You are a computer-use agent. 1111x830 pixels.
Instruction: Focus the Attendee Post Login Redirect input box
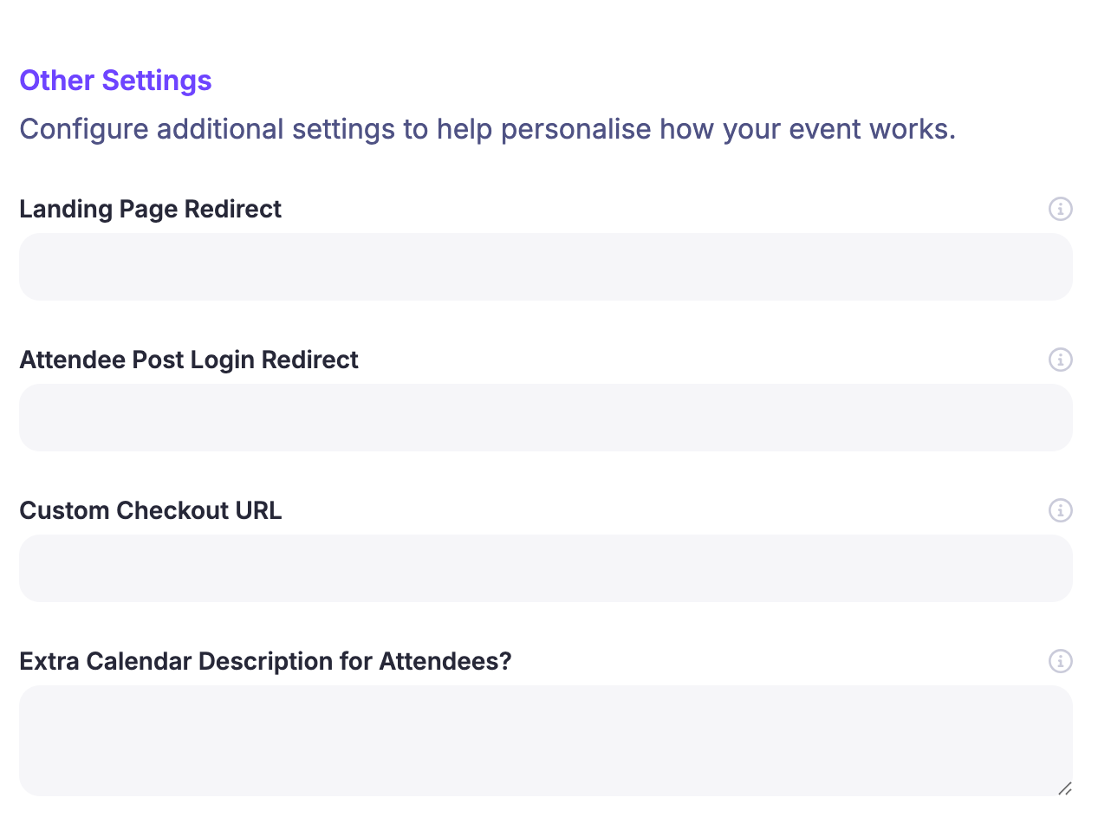(546, 418)
